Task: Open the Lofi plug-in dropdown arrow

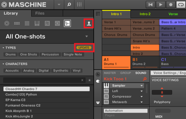Action: (x=141, y=91)
